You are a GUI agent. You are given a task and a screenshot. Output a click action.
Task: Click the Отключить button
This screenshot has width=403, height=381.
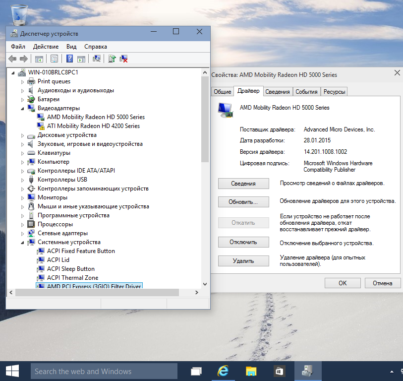click(243, 242)
